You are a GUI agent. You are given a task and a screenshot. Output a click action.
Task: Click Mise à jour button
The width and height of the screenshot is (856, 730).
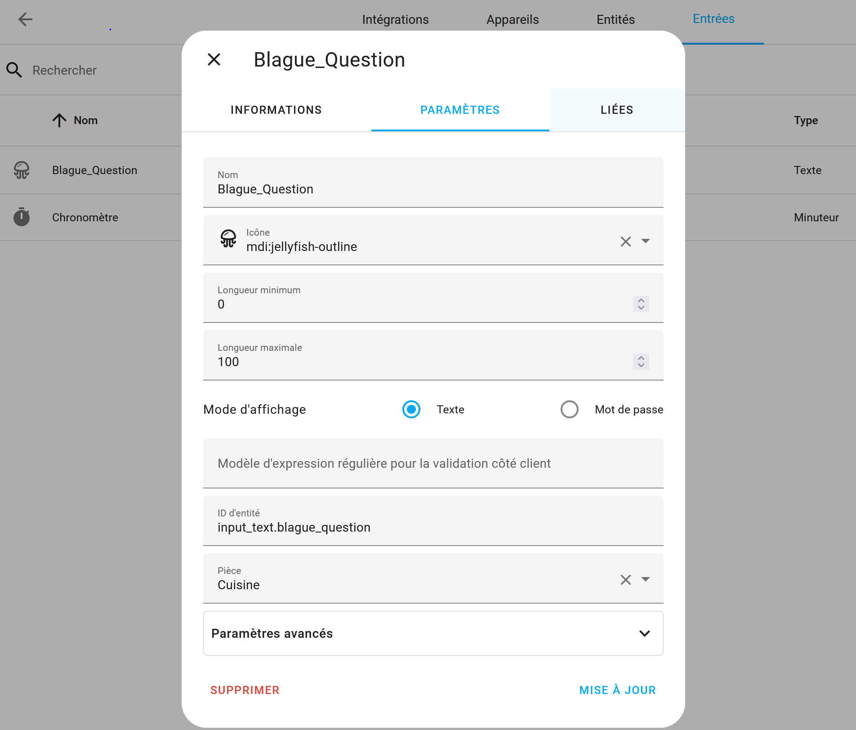(617, 690)
